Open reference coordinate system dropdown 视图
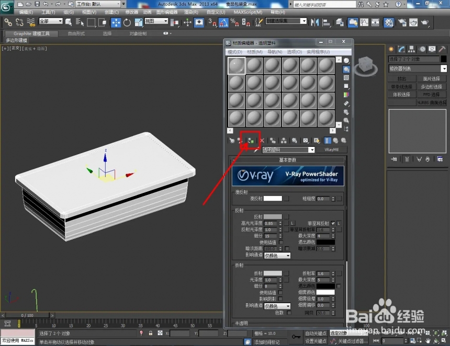Viewport: 450px width, 346px height. click(156, 21)
